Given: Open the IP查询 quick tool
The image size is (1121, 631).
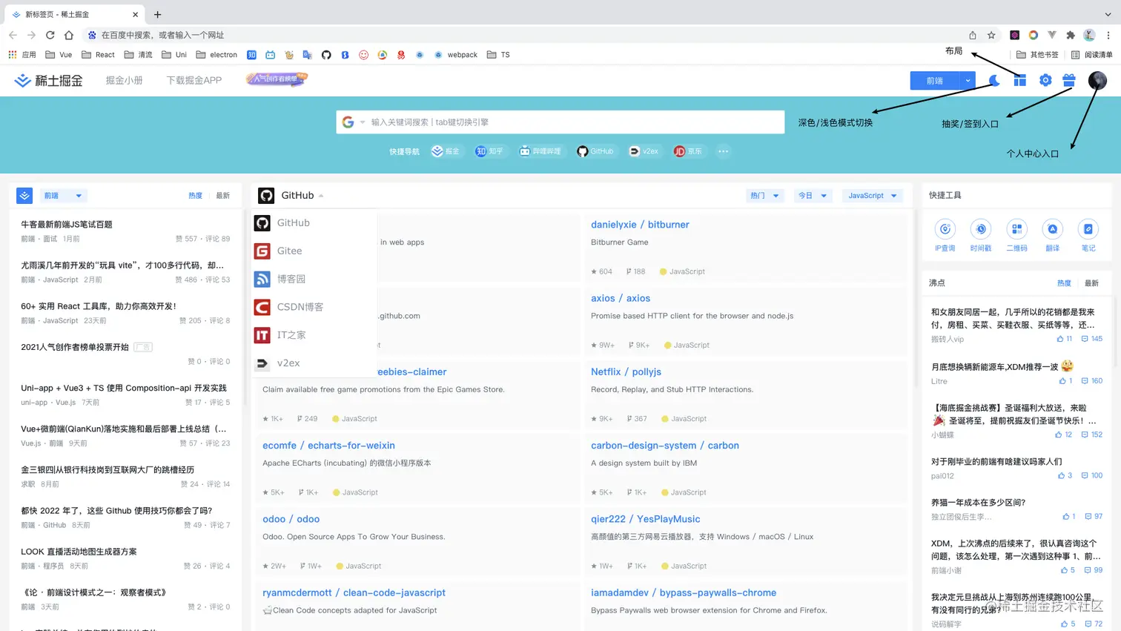Looking at the screenshot, I should (x=945, y=236).
